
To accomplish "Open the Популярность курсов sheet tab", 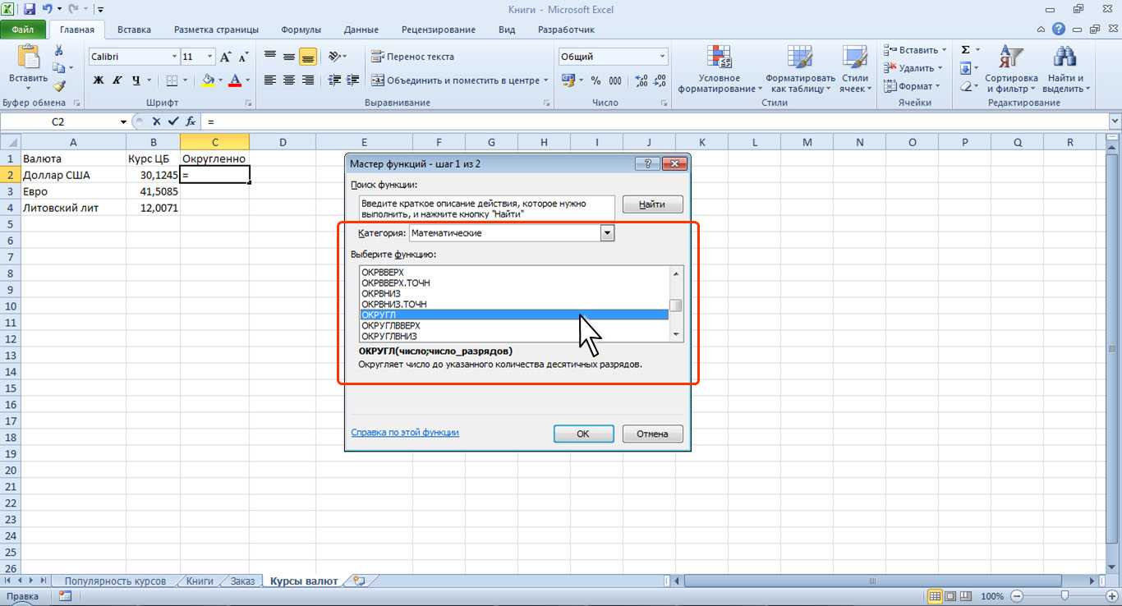I will coord(115,581).
